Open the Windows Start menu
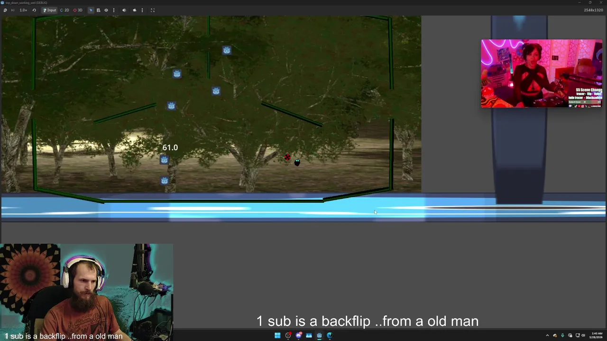The image size is (607, 341). coord(277,335)
